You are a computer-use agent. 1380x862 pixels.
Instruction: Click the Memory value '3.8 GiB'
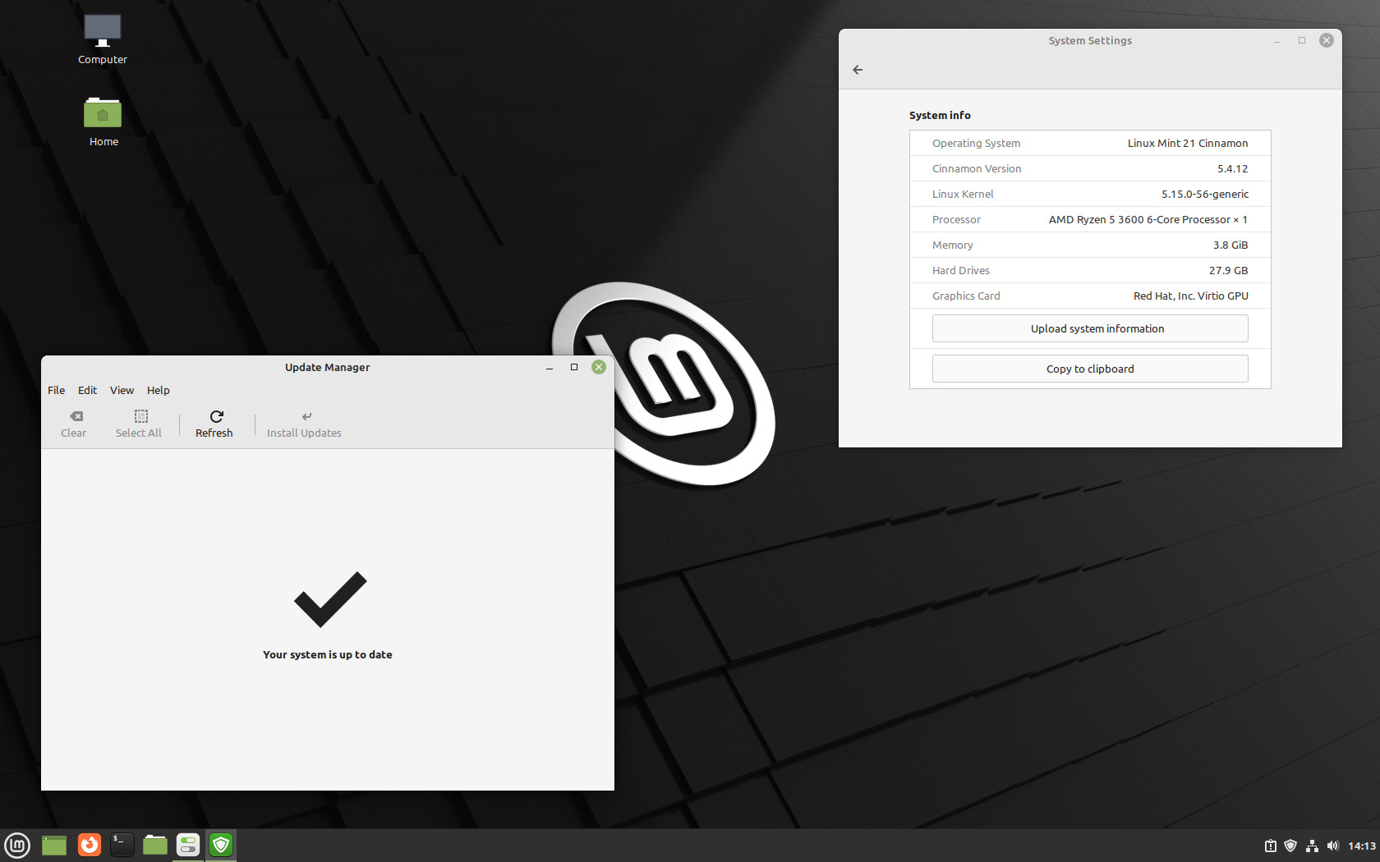(x=1230, y=245)
